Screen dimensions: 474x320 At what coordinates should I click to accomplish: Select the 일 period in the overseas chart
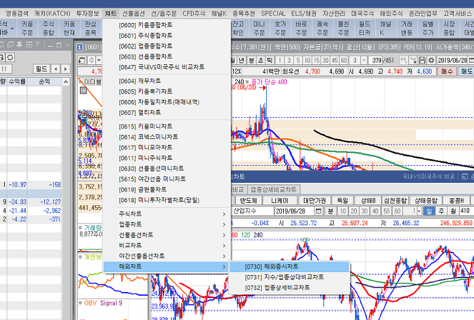tap(429, 211)
